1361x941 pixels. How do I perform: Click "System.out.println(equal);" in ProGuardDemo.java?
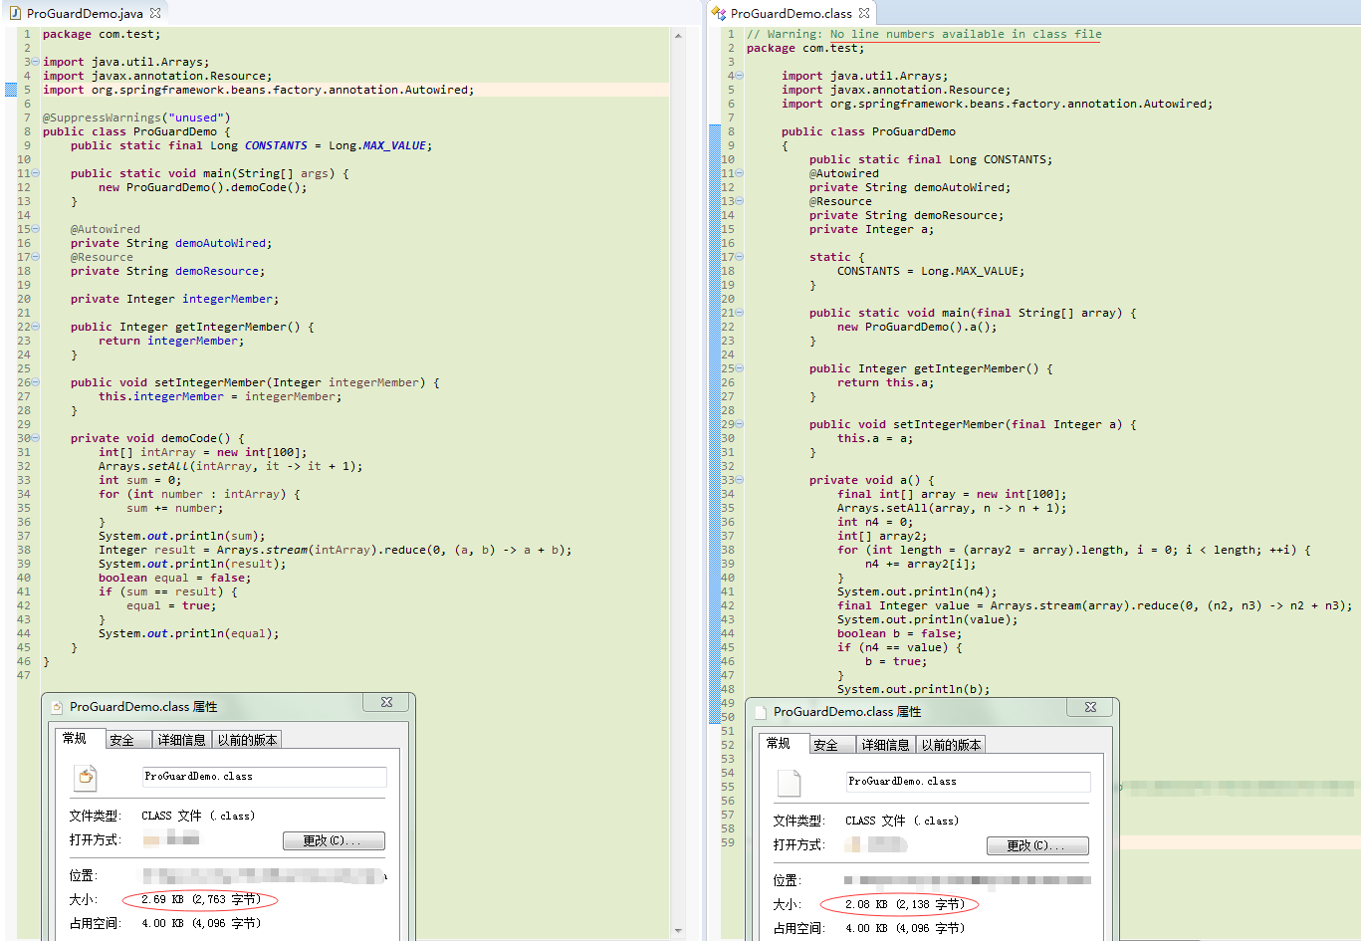188,633
